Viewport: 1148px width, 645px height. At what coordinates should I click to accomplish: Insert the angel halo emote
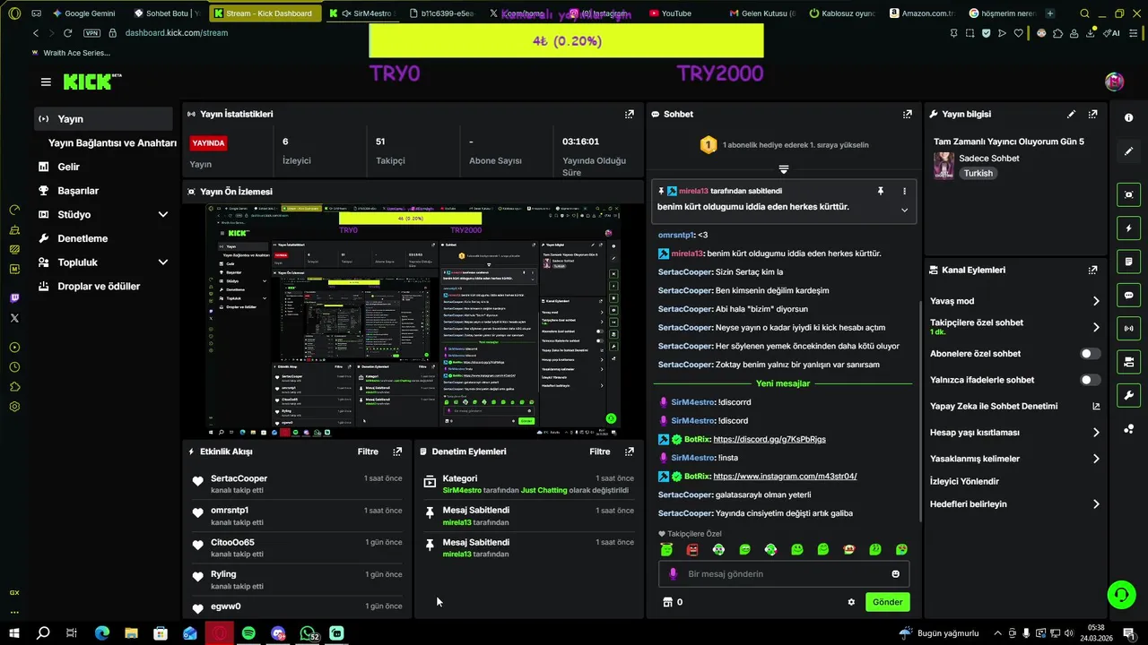(666, 549)
